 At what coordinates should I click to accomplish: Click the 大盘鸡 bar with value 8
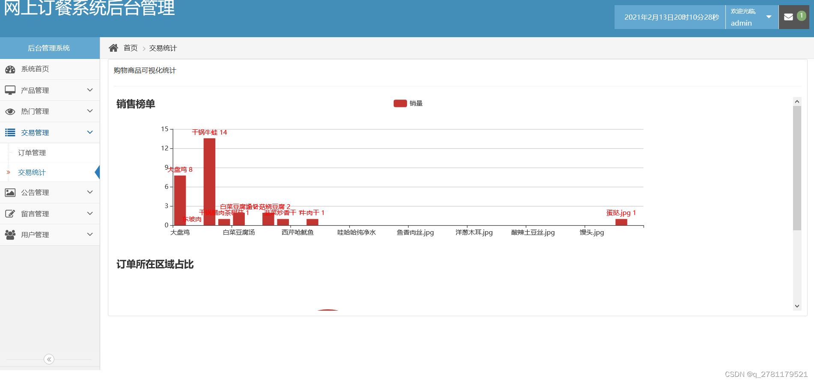180,200
